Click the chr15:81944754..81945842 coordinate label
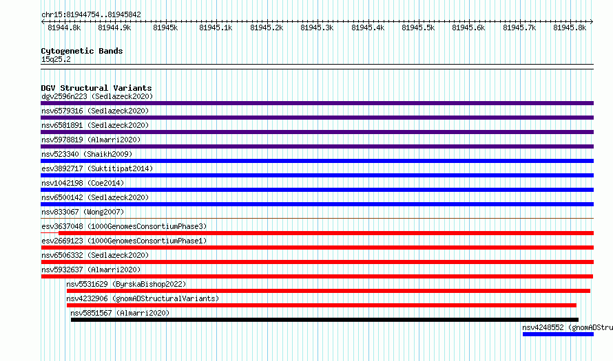The image size is (613, 361). [91, 15]
